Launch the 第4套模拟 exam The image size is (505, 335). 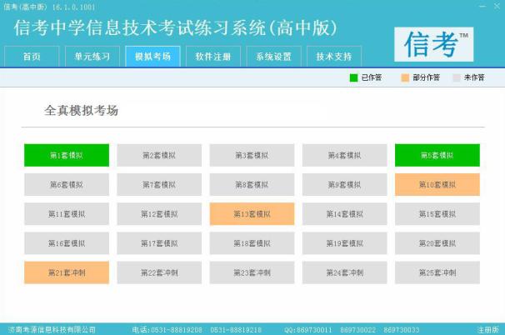pos(345,155)
